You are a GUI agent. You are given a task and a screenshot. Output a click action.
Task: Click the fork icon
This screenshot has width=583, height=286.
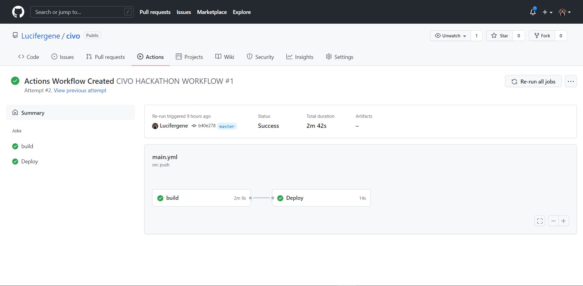tap(537, 36)
